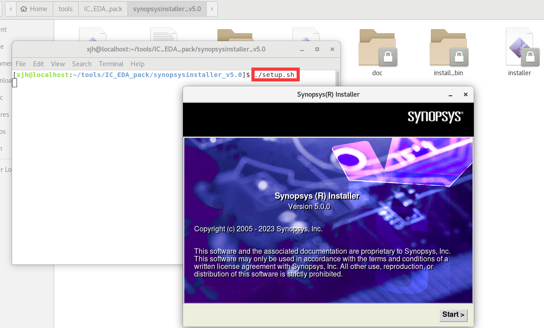
Task: Open the doc folder icon
Action: coord(377,47)
